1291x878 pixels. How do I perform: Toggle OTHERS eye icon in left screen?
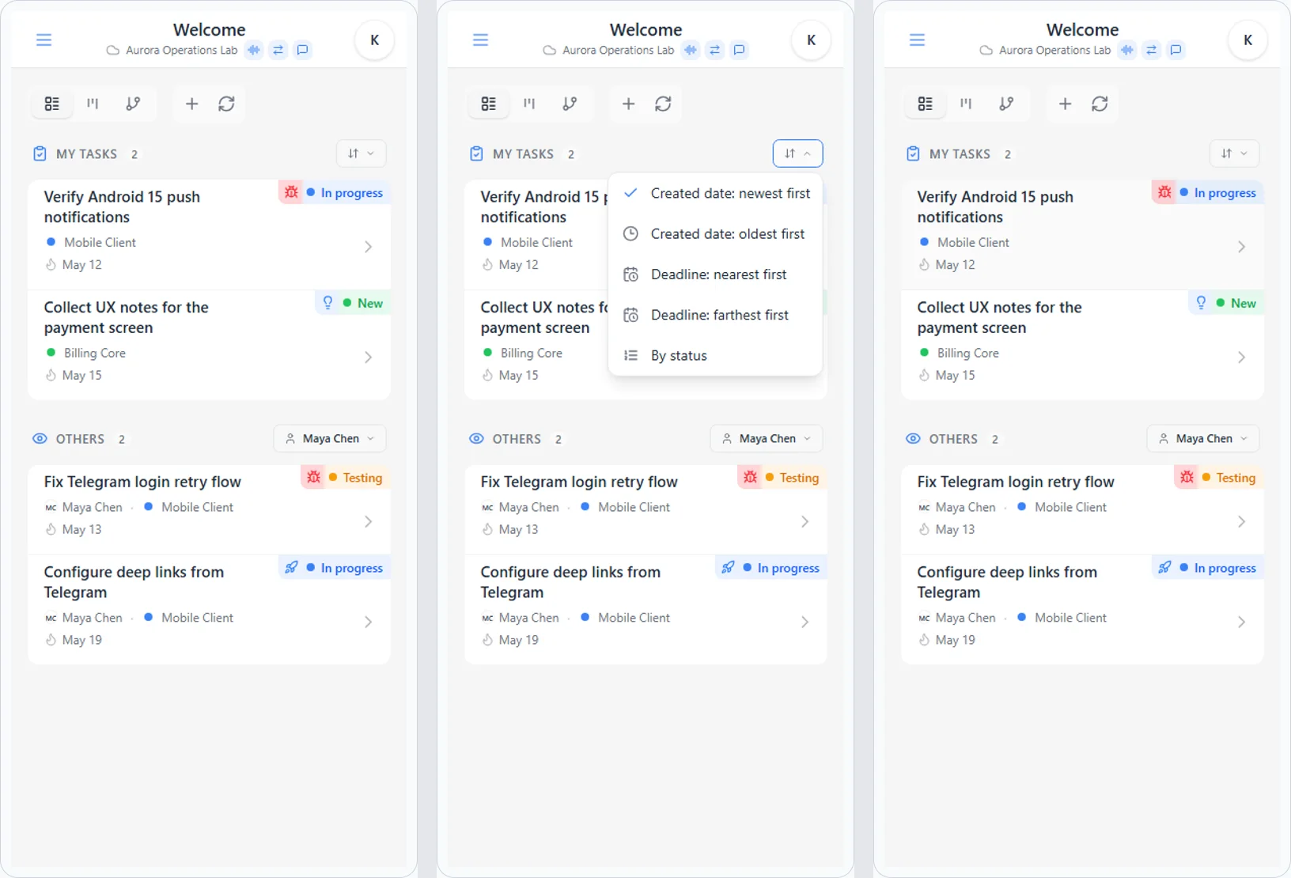click(40, 438)
